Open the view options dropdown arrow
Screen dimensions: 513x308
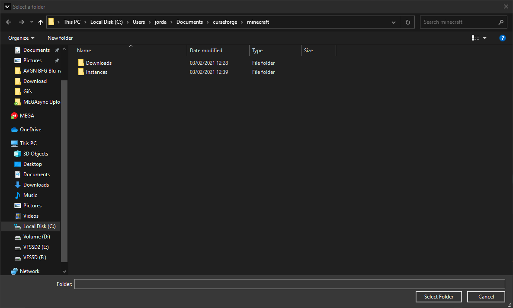(x=484, y=38)
